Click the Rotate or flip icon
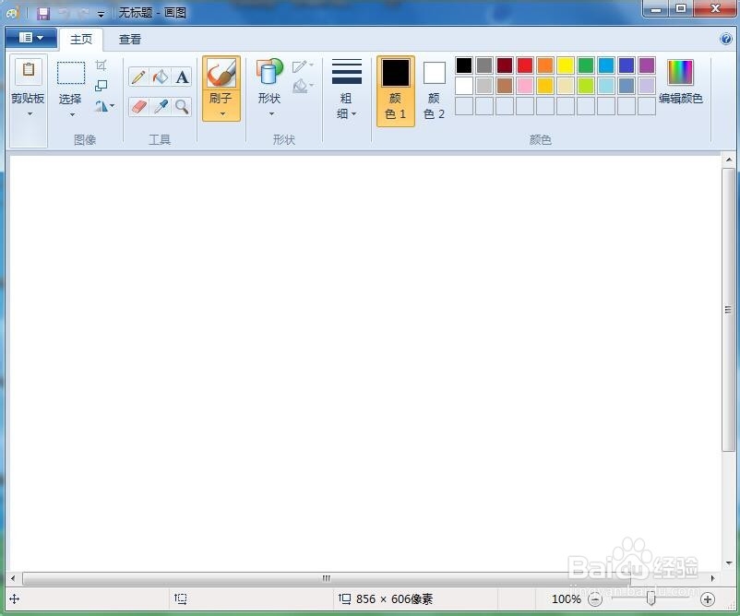Image resolution: width=740 pixels, height=616 pixels. 101,106
